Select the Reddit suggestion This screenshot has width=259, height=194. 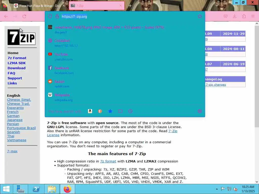pyautogui.click(x=125, y=84)
